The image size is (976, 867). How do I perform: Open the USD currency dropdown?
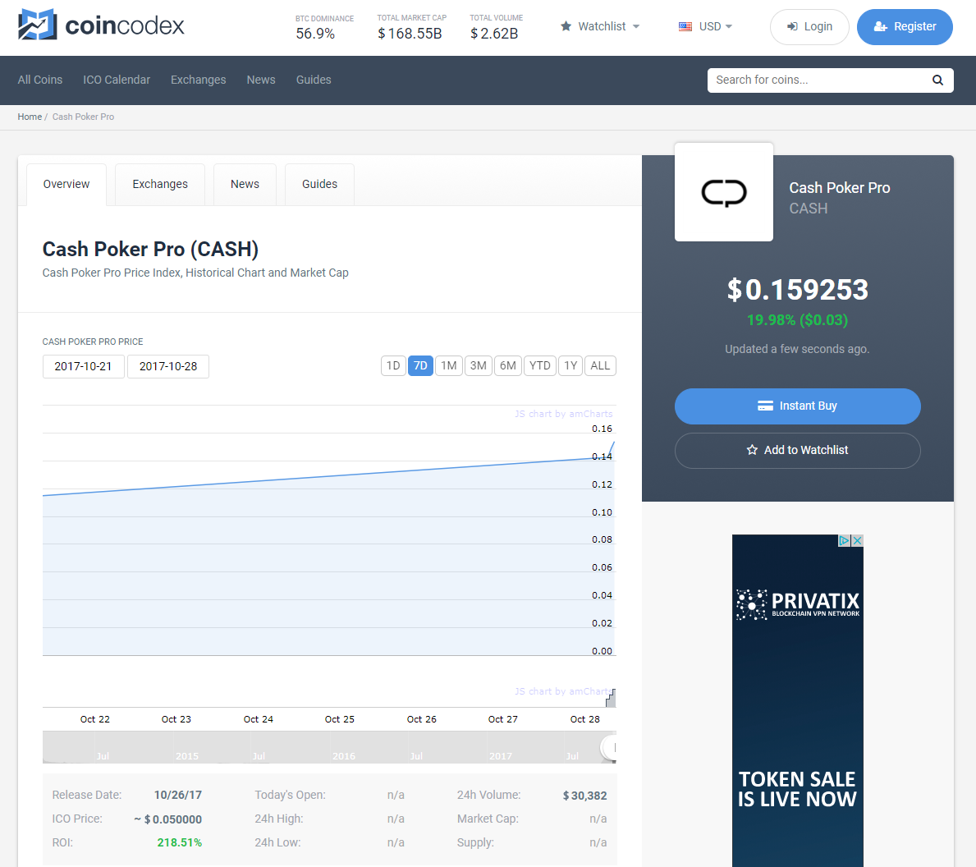point(705,26)
